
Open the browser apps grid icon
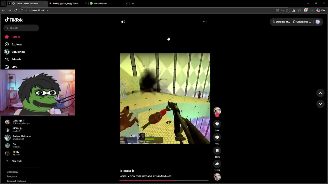278,10
